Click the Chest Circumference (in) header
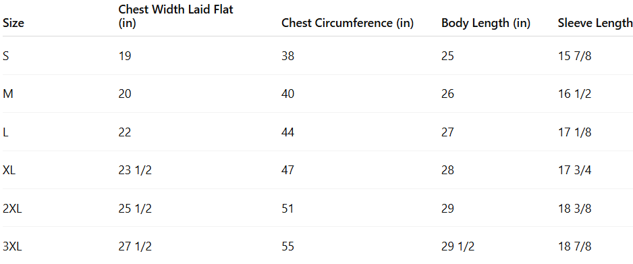Viewport: 633px width, 264px height. (347, 24)
